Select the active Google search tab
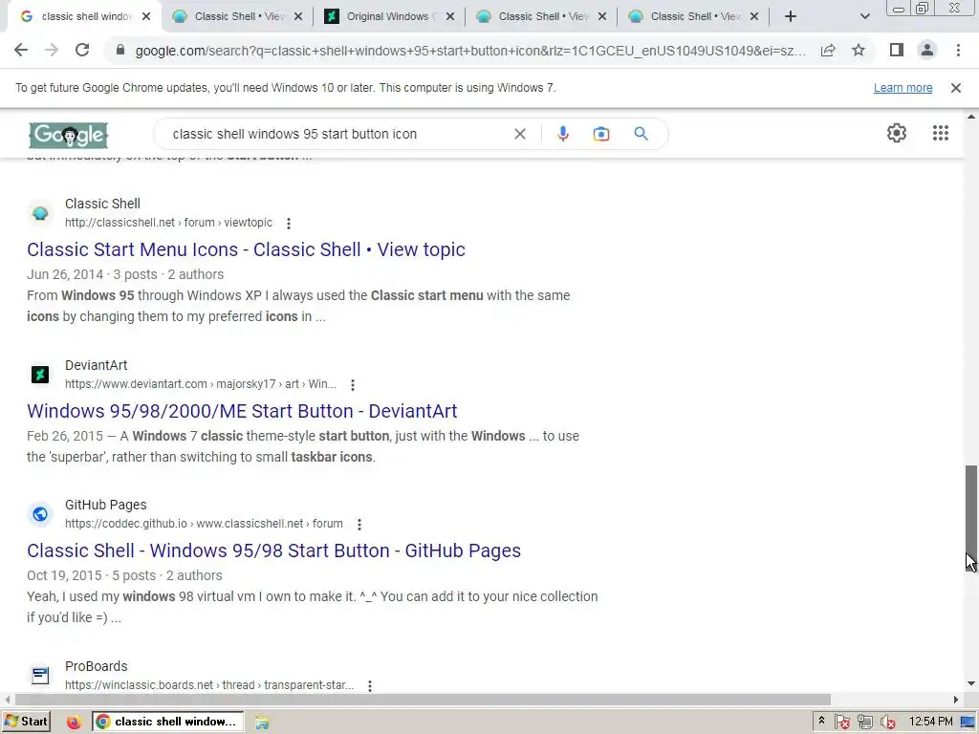 [x=83, y=17]
